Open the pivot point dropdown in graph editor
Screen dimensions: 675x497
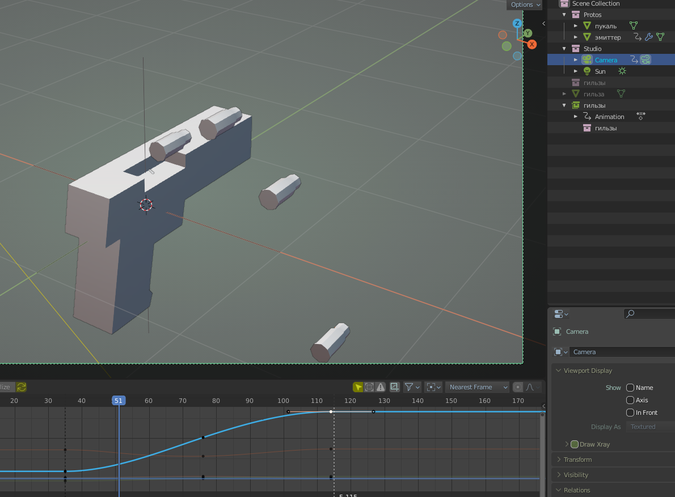click(433, 387)
